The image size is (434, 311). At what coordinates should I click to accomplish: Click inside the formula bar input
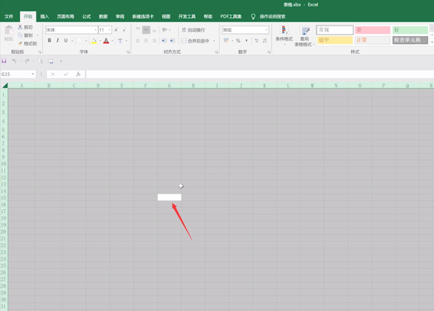pos(260,74)
